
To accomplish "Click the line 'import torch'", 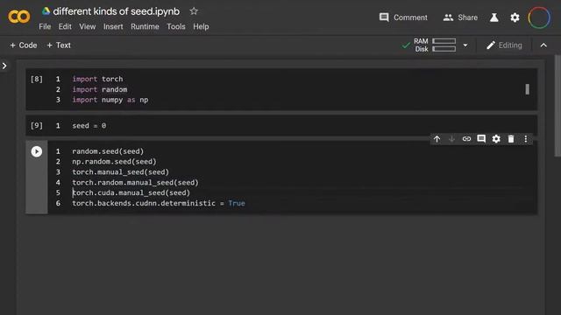I will 97,79.
